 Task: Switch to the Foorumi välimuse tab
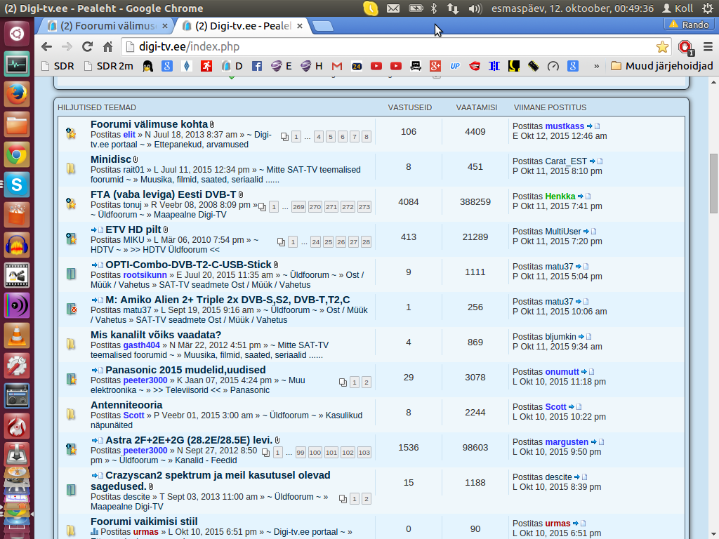click(107, 26)
